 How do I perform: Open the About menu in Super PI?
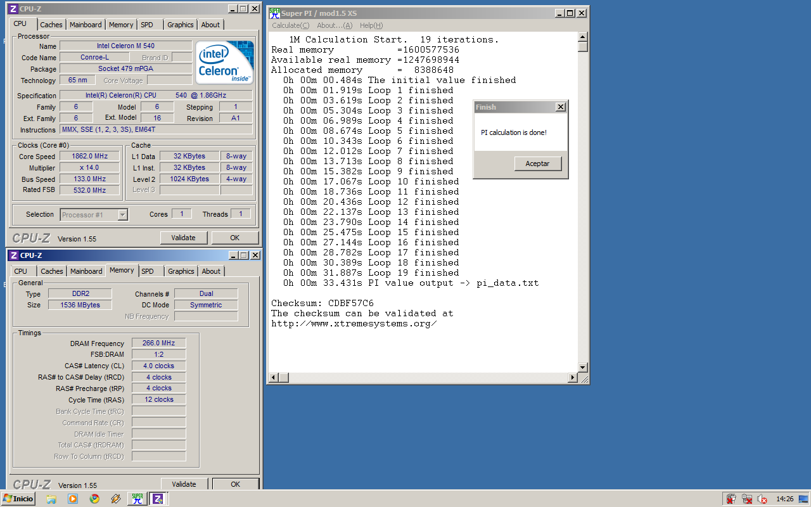point(334,25)
